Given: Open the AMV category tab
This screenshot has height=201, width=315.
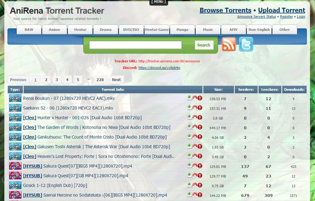Looking at the screenshot, I should 233,30.
